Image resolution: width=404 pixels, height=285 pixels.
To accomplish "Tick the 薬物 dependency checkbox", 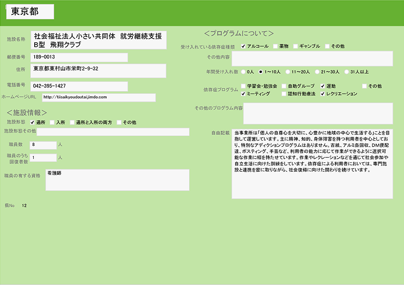I will pos(275,46).
